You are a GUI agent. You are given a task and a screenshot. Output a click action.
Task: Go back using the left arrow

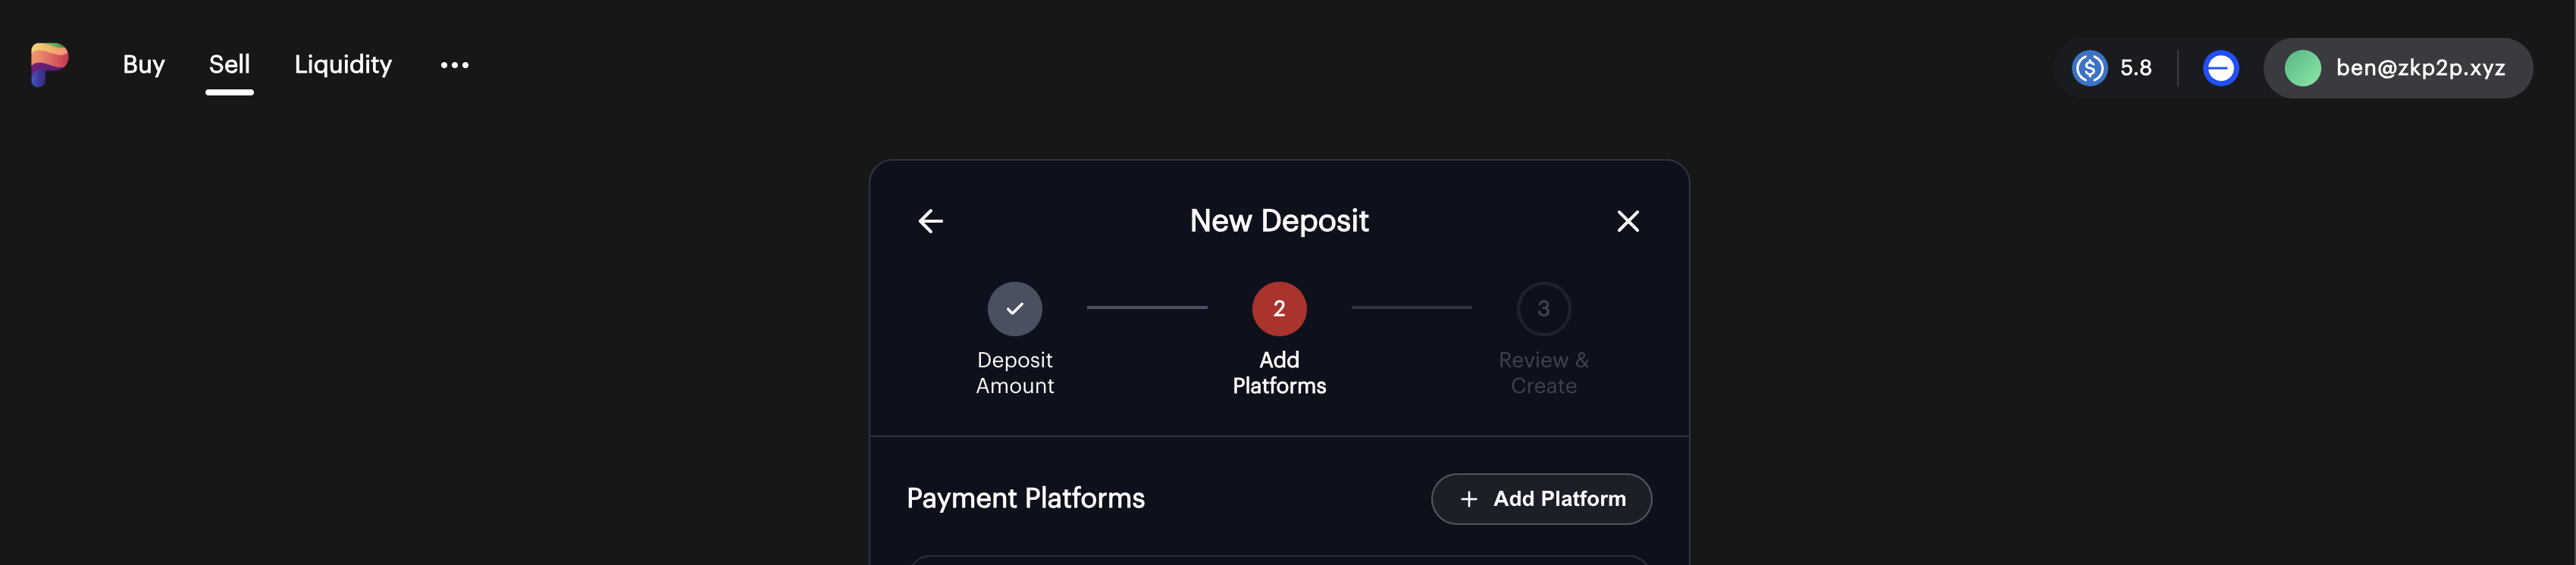pos(930,220)
